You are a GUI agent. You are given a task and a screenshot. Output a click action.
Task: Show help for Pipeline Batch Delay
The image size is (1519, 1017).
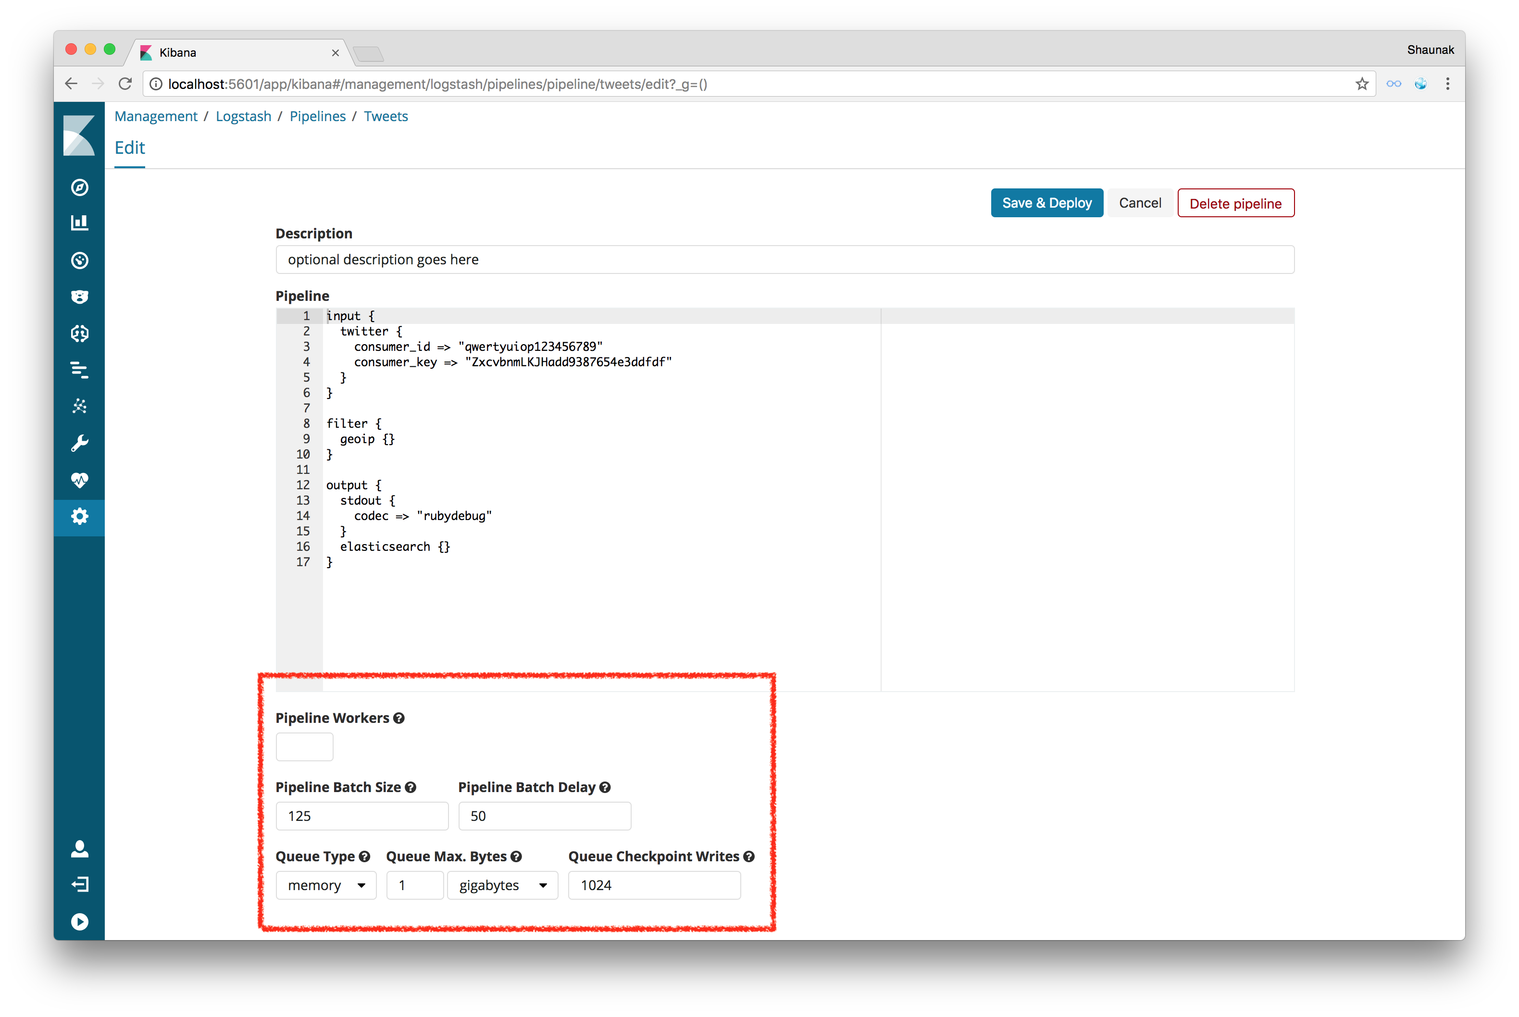(605, 787)
